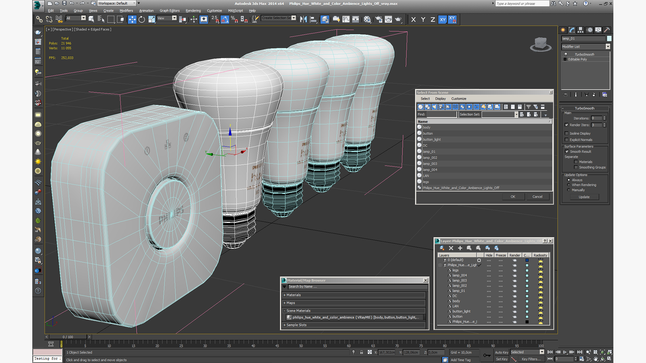646x363 pixels.
Task: Select the When Rendering radio button
Action: point(569,185)
